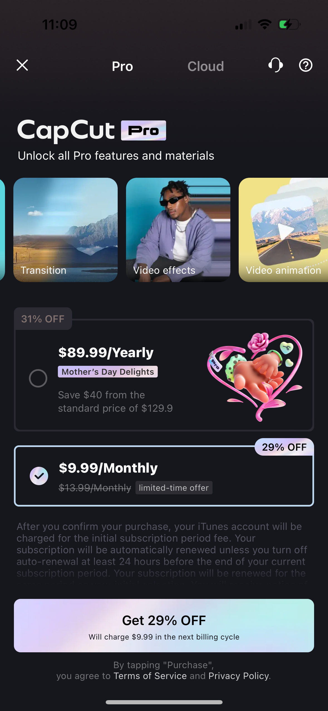Tap the Mother's Day Delights label
The image size is (328, 711).
tap(108, 372)
